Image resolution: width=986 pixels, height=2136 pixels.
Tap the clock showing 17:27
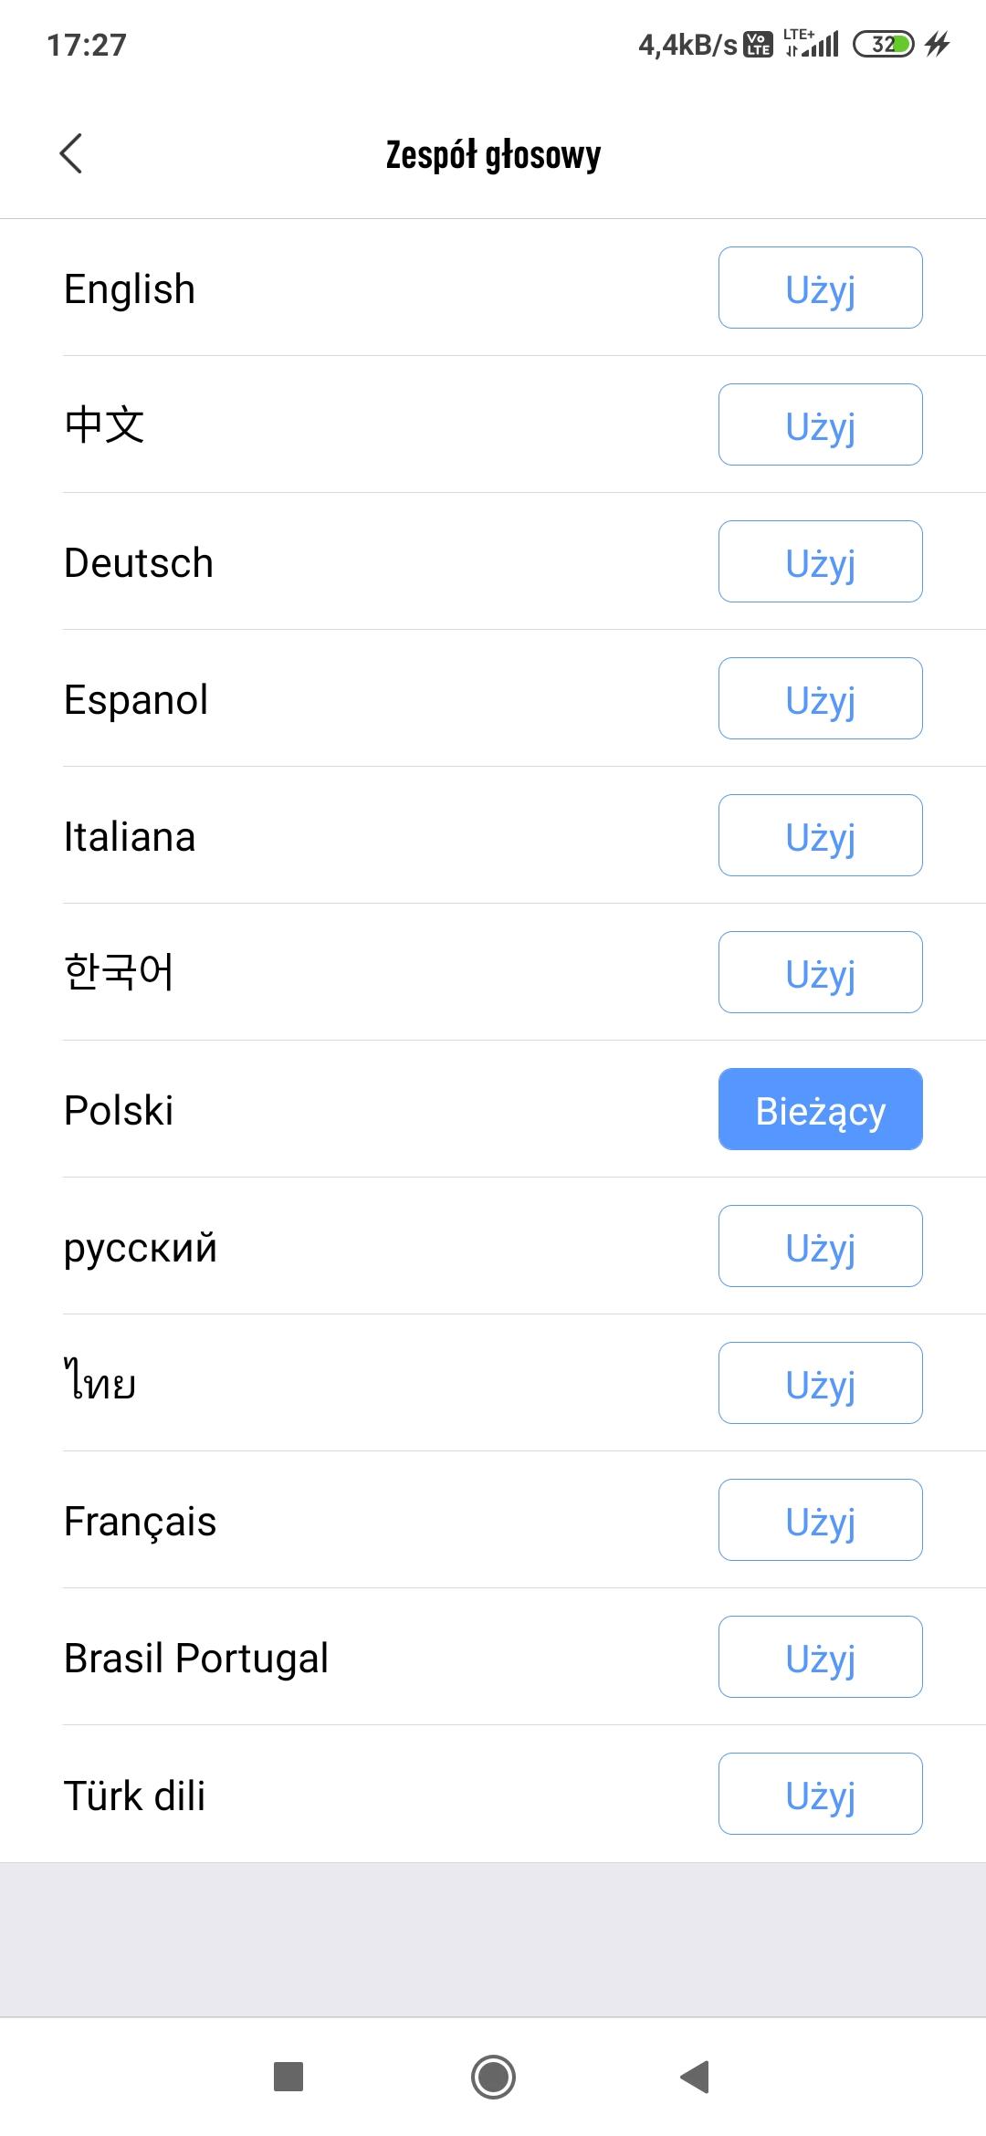pos(87,45)
